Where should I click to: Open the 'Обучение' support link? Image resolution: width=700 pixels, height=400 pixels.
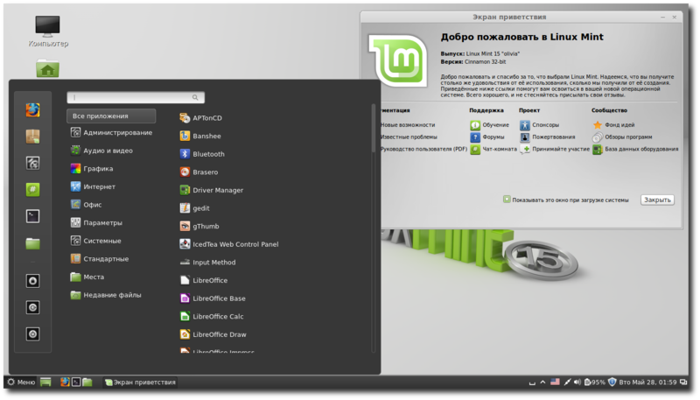click(x=490, y=125)
